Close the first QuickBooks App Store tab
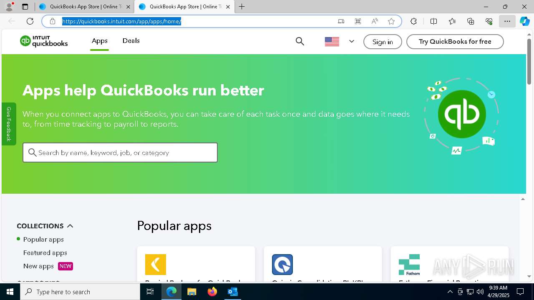The width and height of the screenshot is (534, 300). coord(128,7)
